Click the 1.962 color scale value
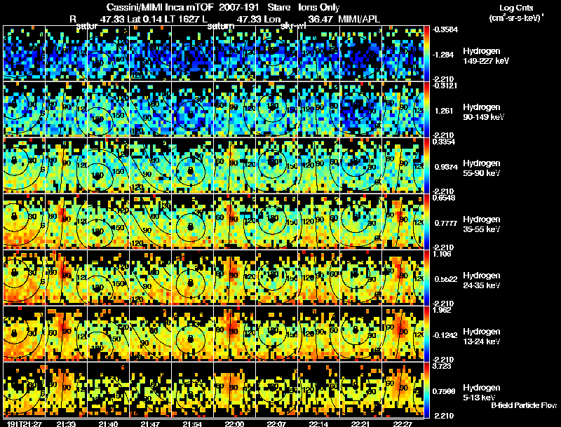This screenshot has height=427, width=561. pyautogui.click(x=442, y=310)
